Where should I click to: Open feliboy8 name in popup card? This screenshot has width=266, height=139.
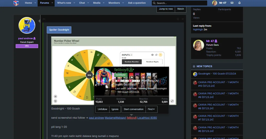(122, 70)
